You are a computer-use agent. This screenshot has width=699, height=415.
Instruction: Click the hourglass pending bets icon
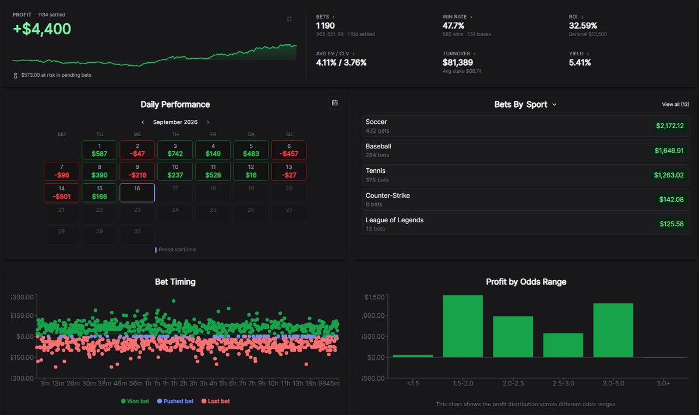pos(16,75)
